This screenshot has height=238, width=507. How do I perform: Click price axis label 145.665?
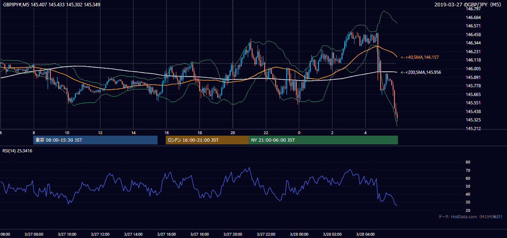pyautogui.click(x=473, y=94)
